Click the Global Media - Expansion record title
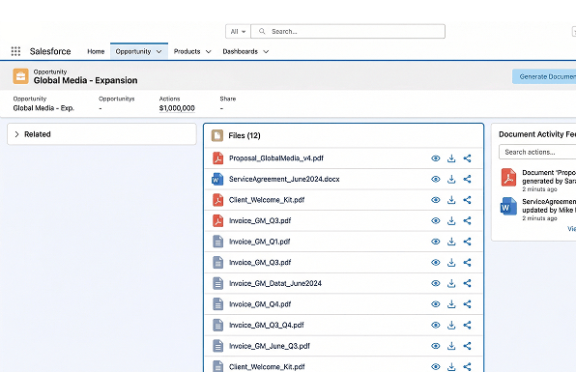 [86, 80]
